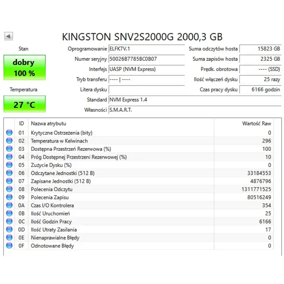Click the blue status orb for row 0E
The width and height of the screenshot is (284, 284).
coord(9,237)
